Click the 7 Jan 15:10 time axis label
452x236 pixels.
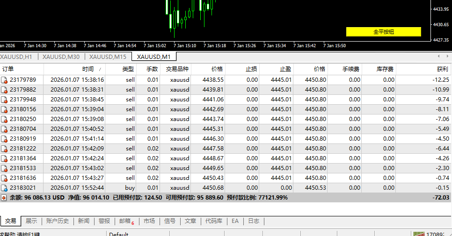coord(185,45)
